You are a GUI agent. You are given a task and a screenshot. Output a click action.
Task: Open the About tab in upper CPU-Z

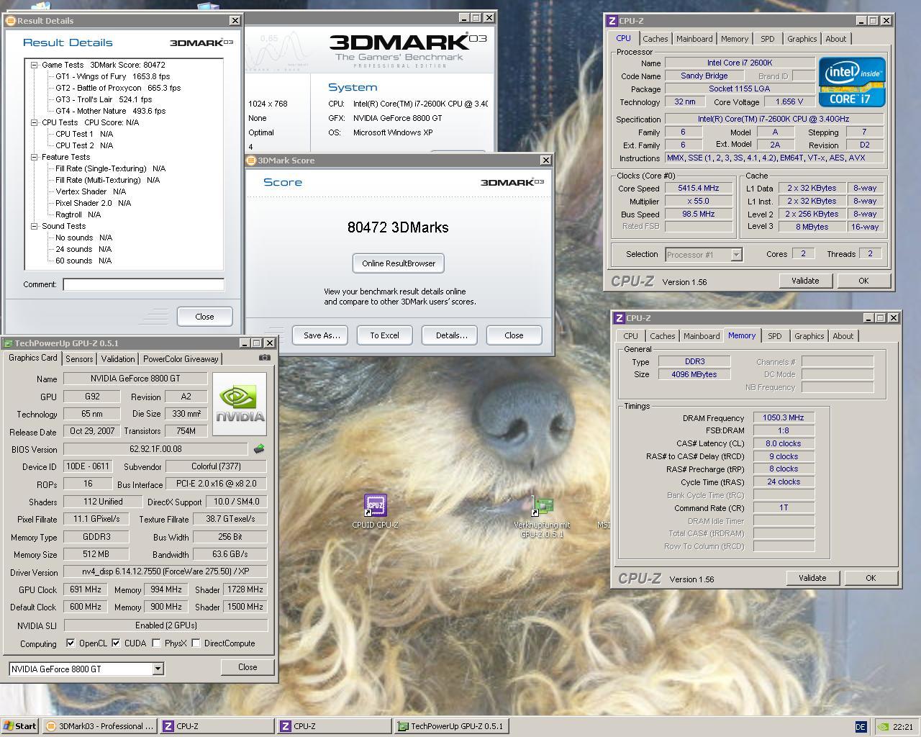click(x=836, y=39)
